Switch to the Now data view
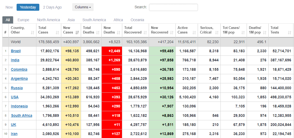 point(9,7)
